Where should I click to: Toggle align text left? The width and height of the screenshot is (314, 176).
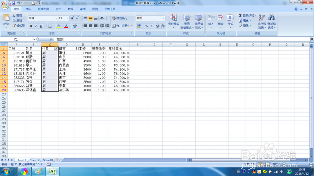pyautogui.click(x=85, y=26)
